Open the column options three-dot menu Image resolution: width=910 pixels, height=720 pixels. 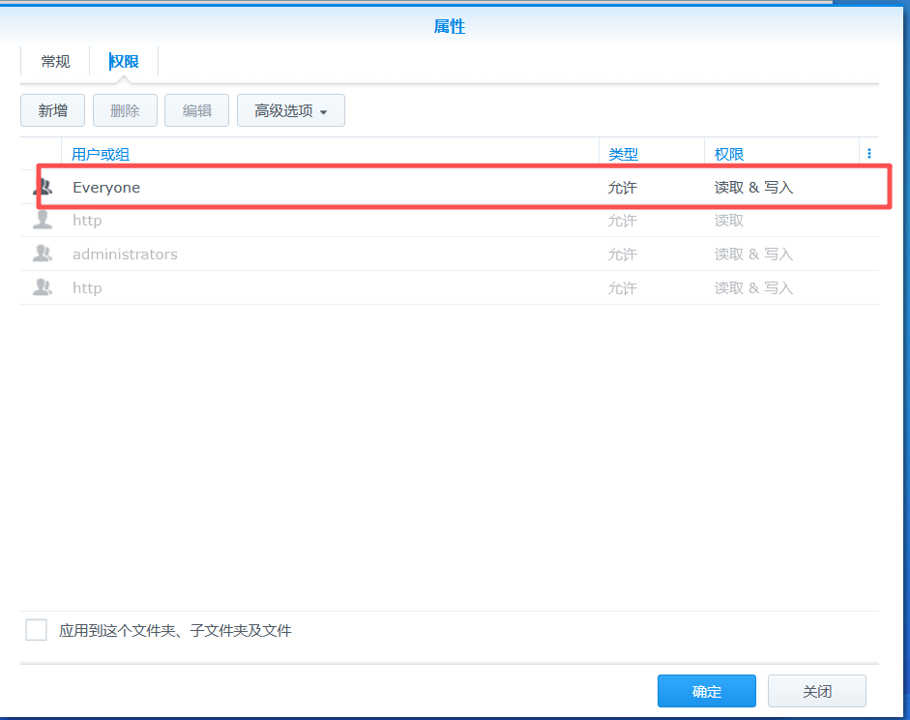(868, 153)
